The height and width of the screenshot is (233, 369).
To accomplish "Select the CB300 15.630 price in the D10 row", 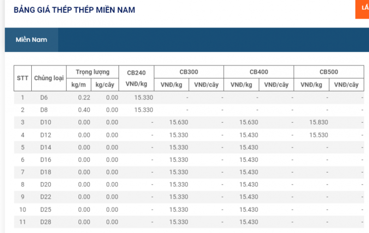I will (x=179, y=122).
